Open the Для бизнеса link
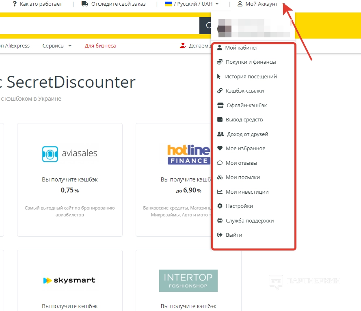361x311 pixels. tap(100, 45)
